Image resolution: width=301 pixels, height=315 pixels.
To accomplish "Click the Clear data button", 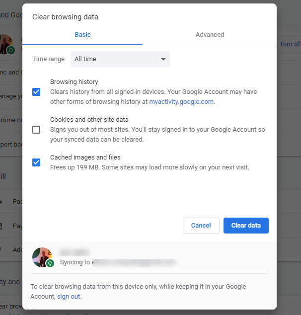I will [x=246, y=226].
